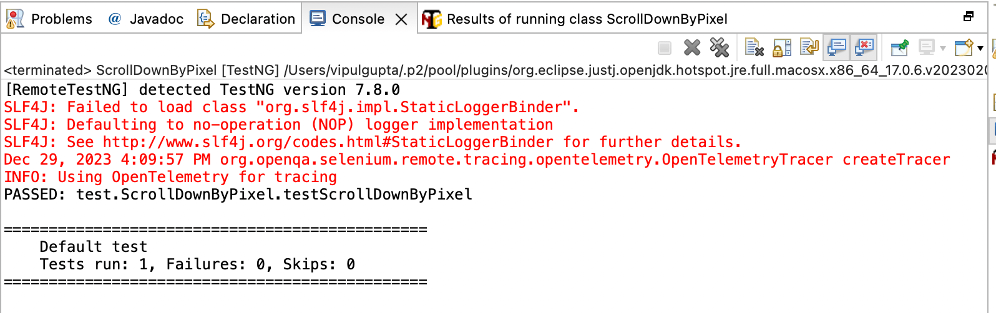This screenshot has width=996, height=313.
Task: Select the Declaration tab
Action: [x=247, y=19]
